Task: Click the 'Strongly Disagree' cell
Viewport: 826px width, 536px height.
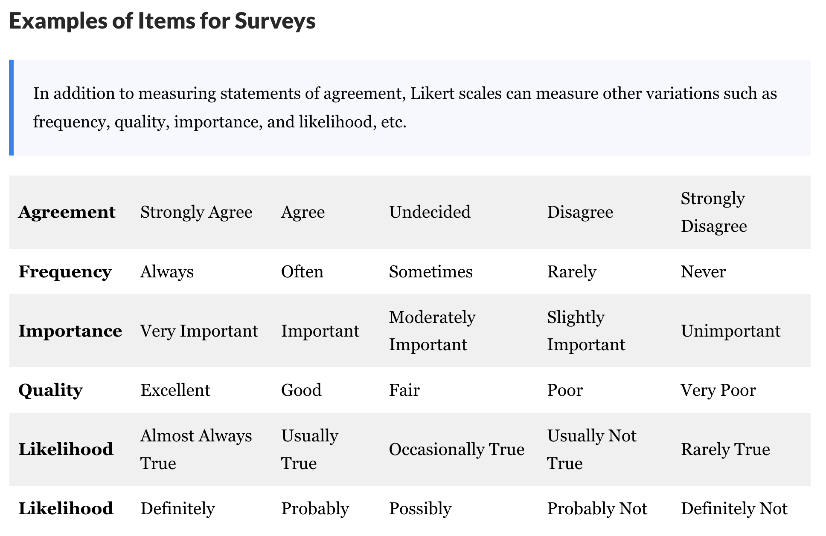Action: tap(713, 212)
